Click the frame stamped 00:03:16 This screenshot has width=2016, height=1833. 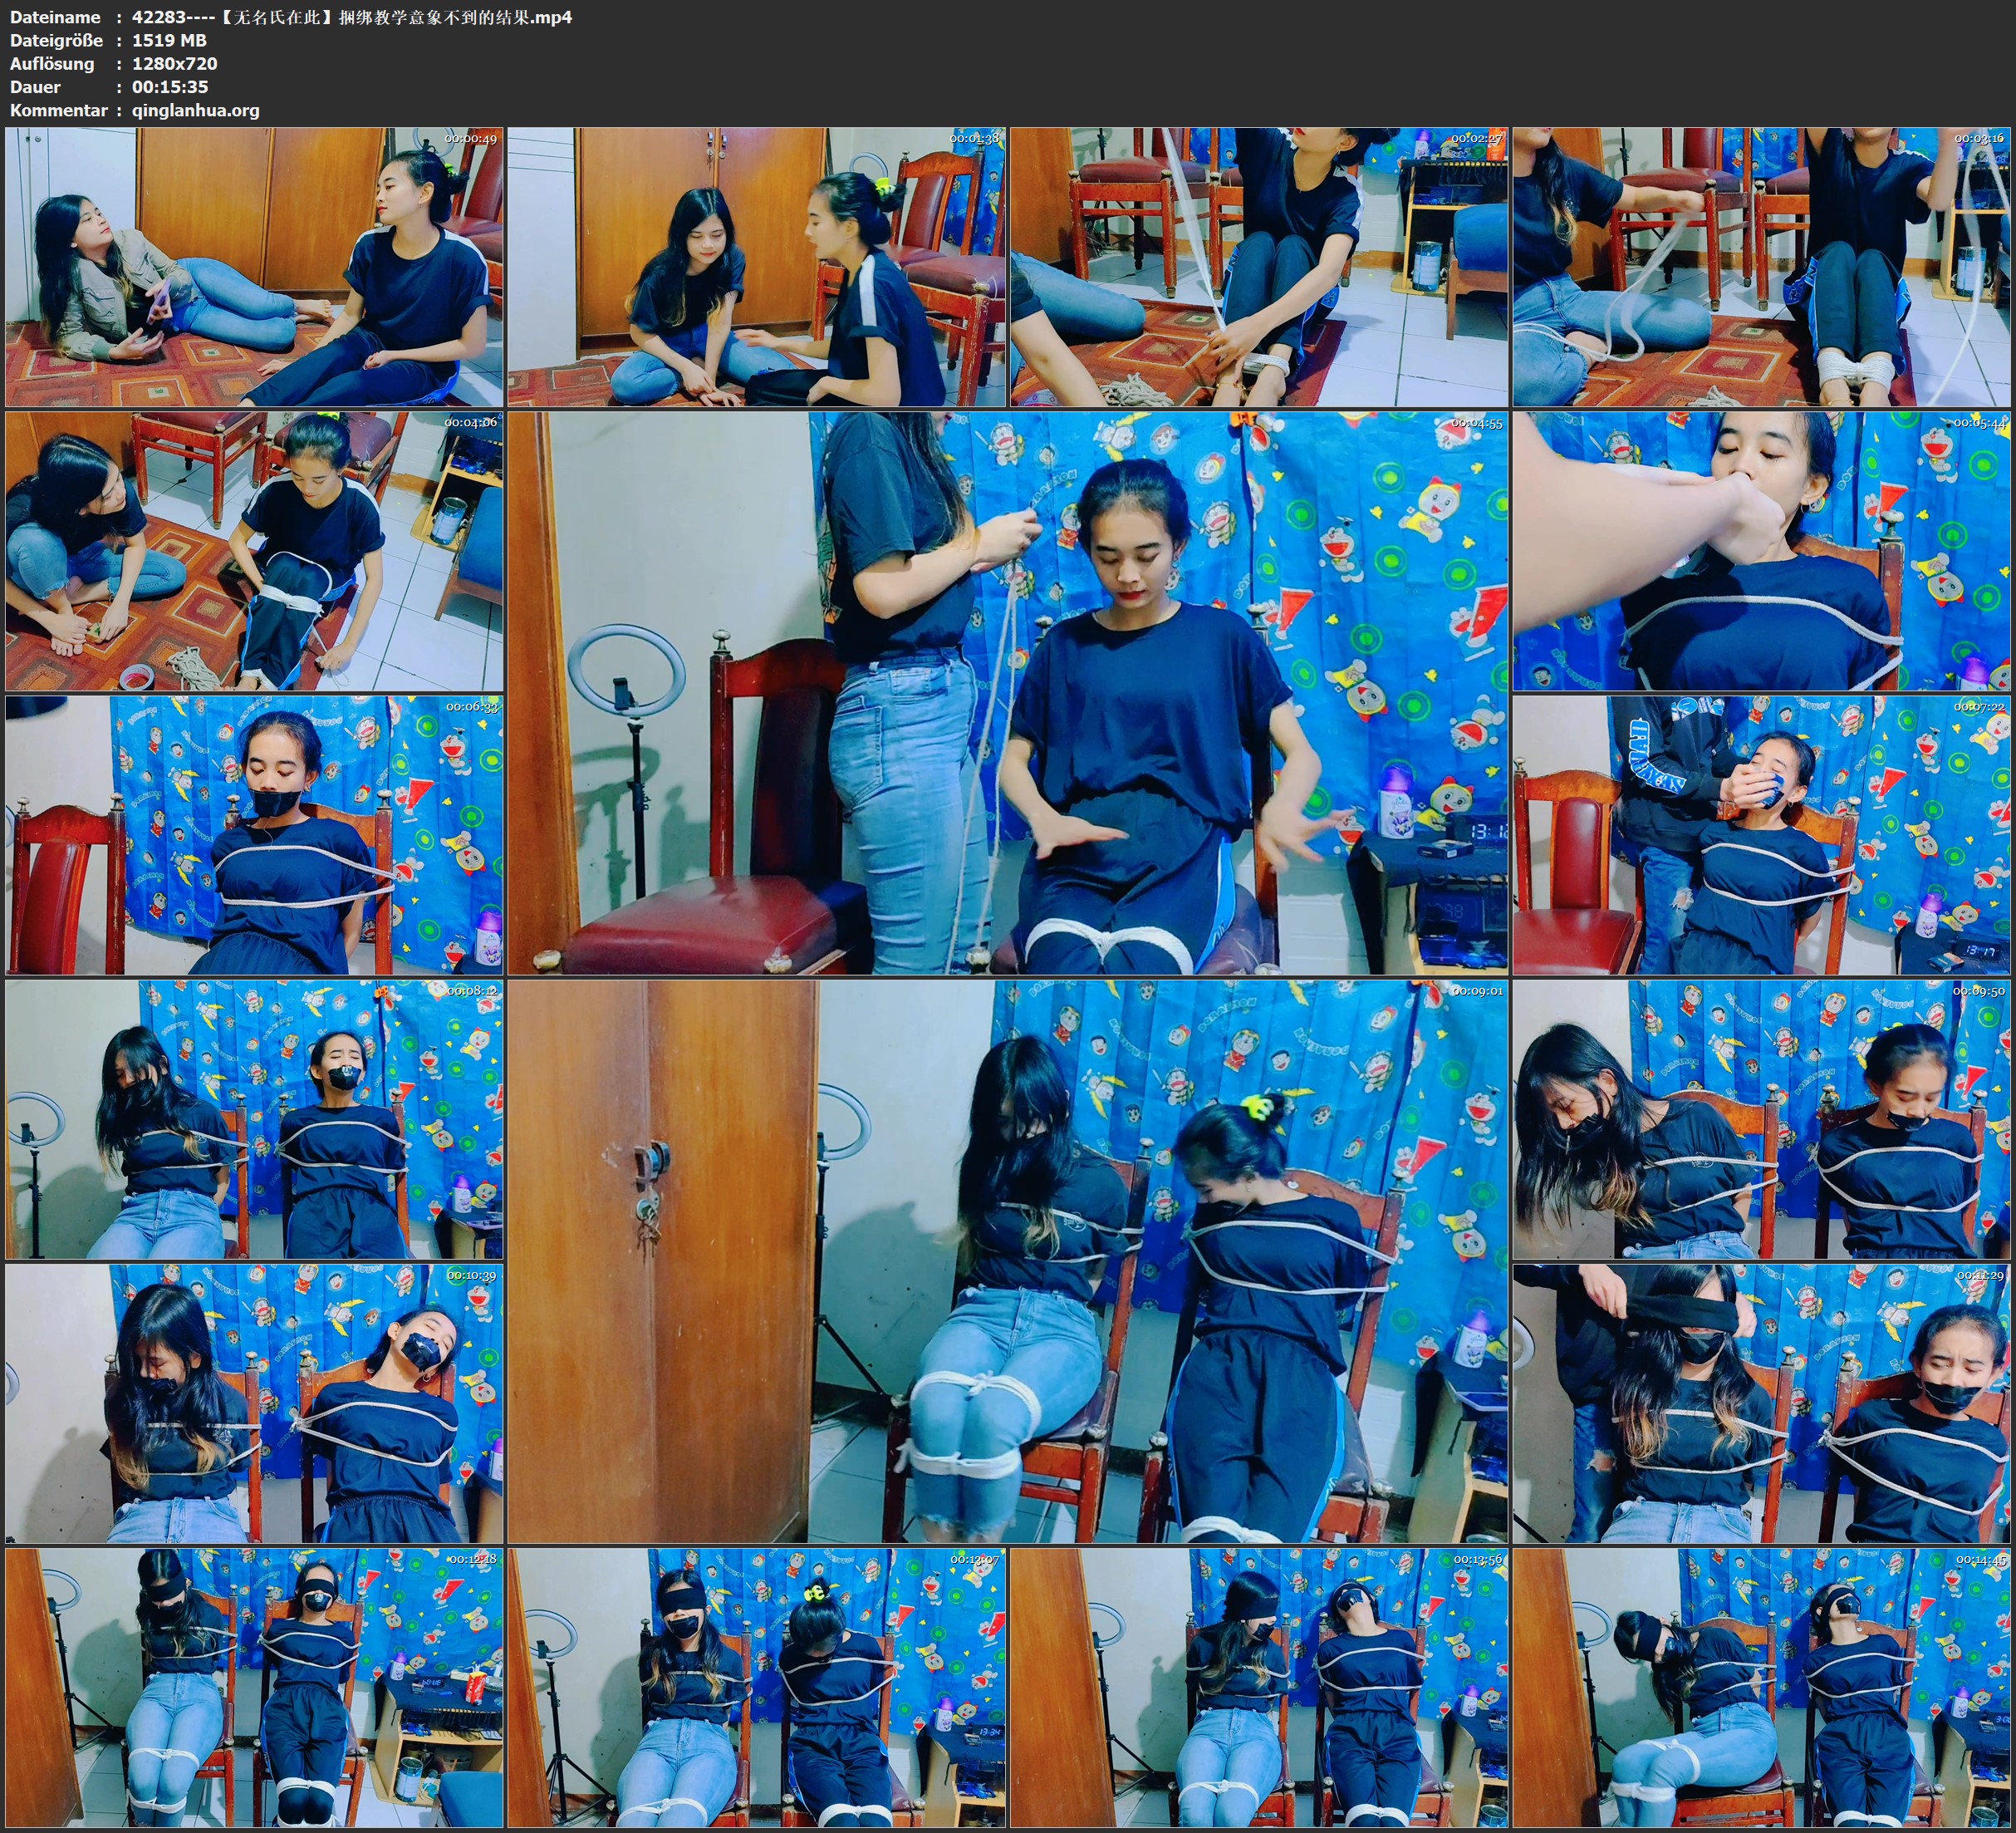[1762, 266]
